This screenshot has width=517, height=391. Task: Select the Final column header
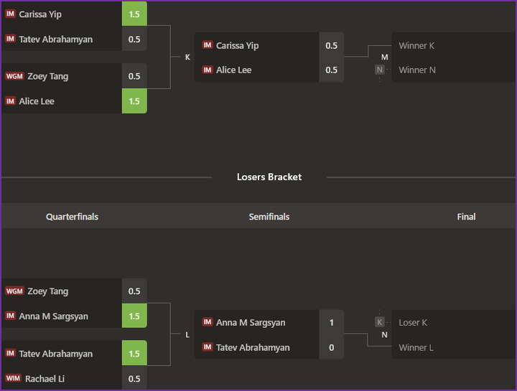(466, 217)
